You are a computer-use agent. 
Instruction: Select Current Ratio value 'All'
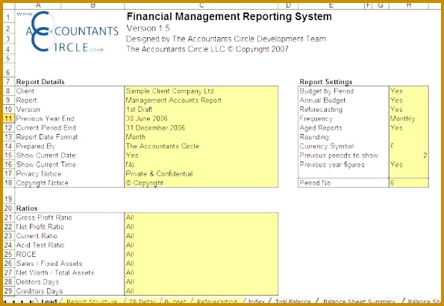201,236
